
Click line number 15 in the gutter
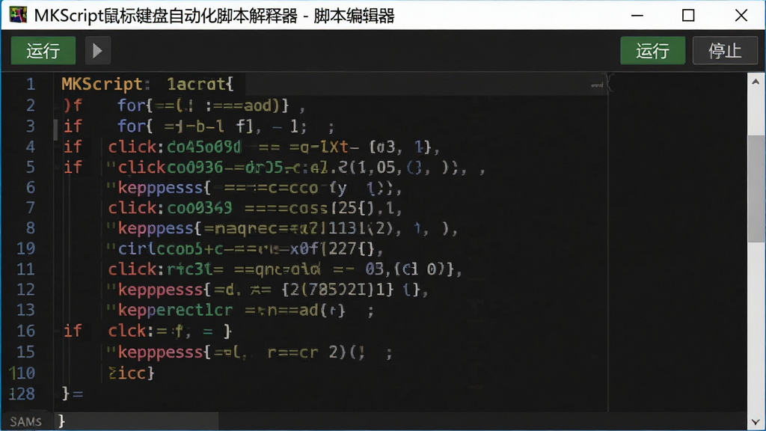click(26, 352)
